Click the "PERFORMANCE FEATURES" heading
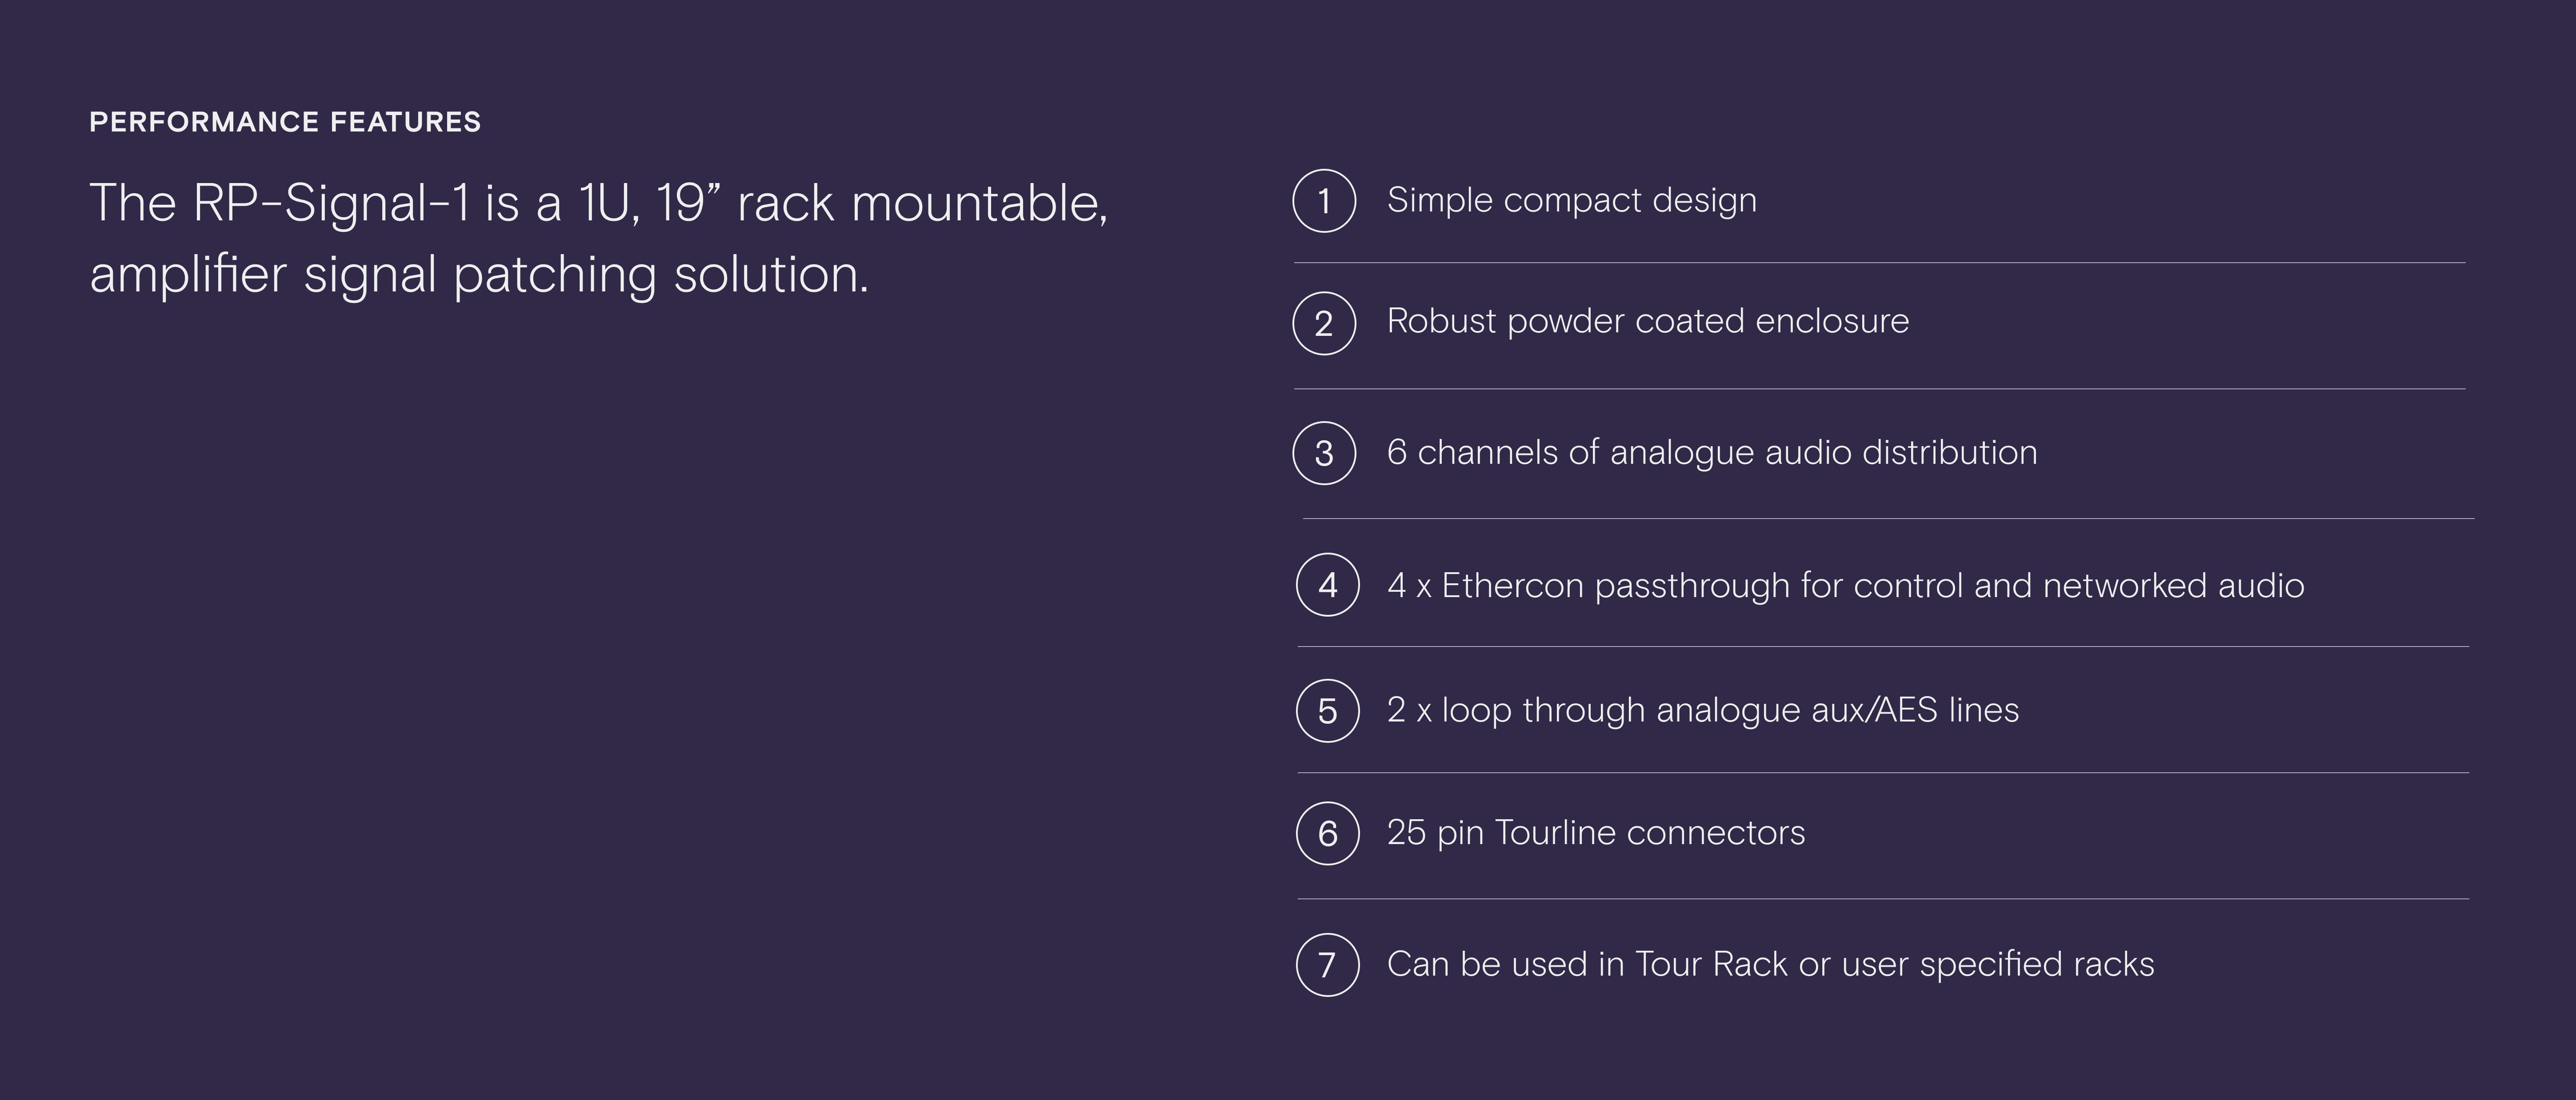This screenshot has height=1100, width=2576. pos(285,122)
